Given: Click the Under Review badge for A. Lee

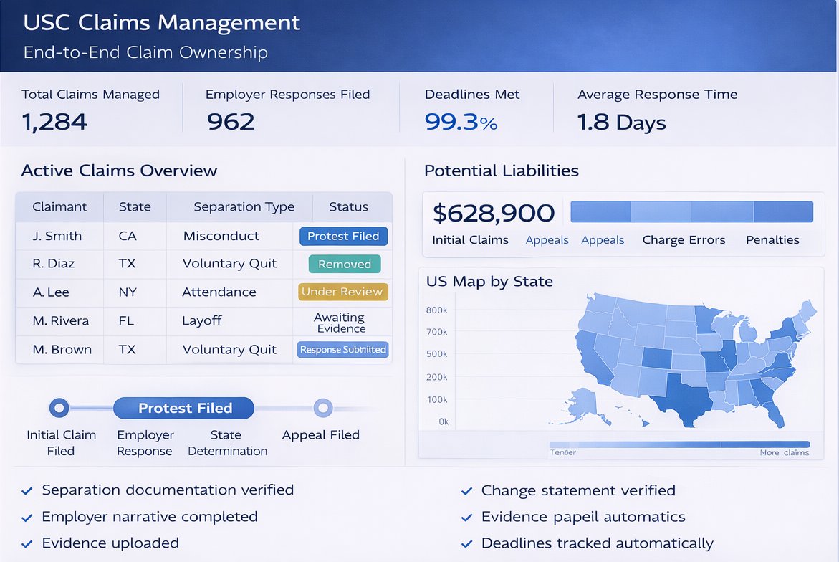Looking at the screenshot, I should tap(344, 292).
